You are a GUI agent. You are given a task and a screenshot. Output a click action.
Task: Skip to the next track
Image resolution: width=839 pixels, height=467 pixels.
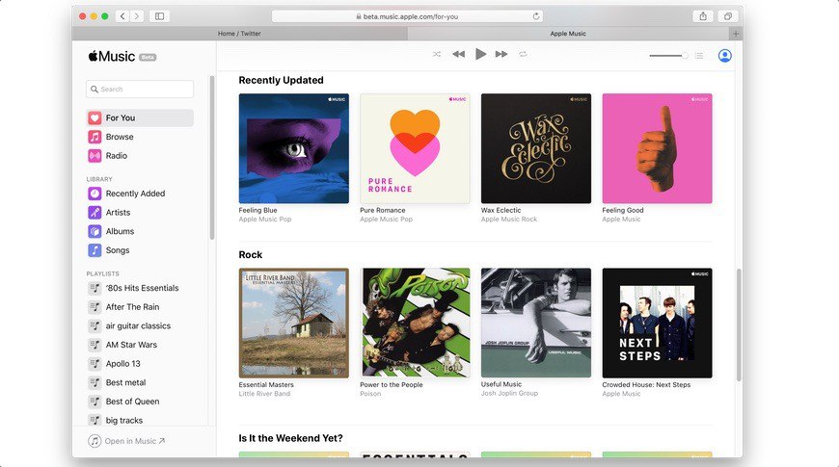(x=501, y=54)
